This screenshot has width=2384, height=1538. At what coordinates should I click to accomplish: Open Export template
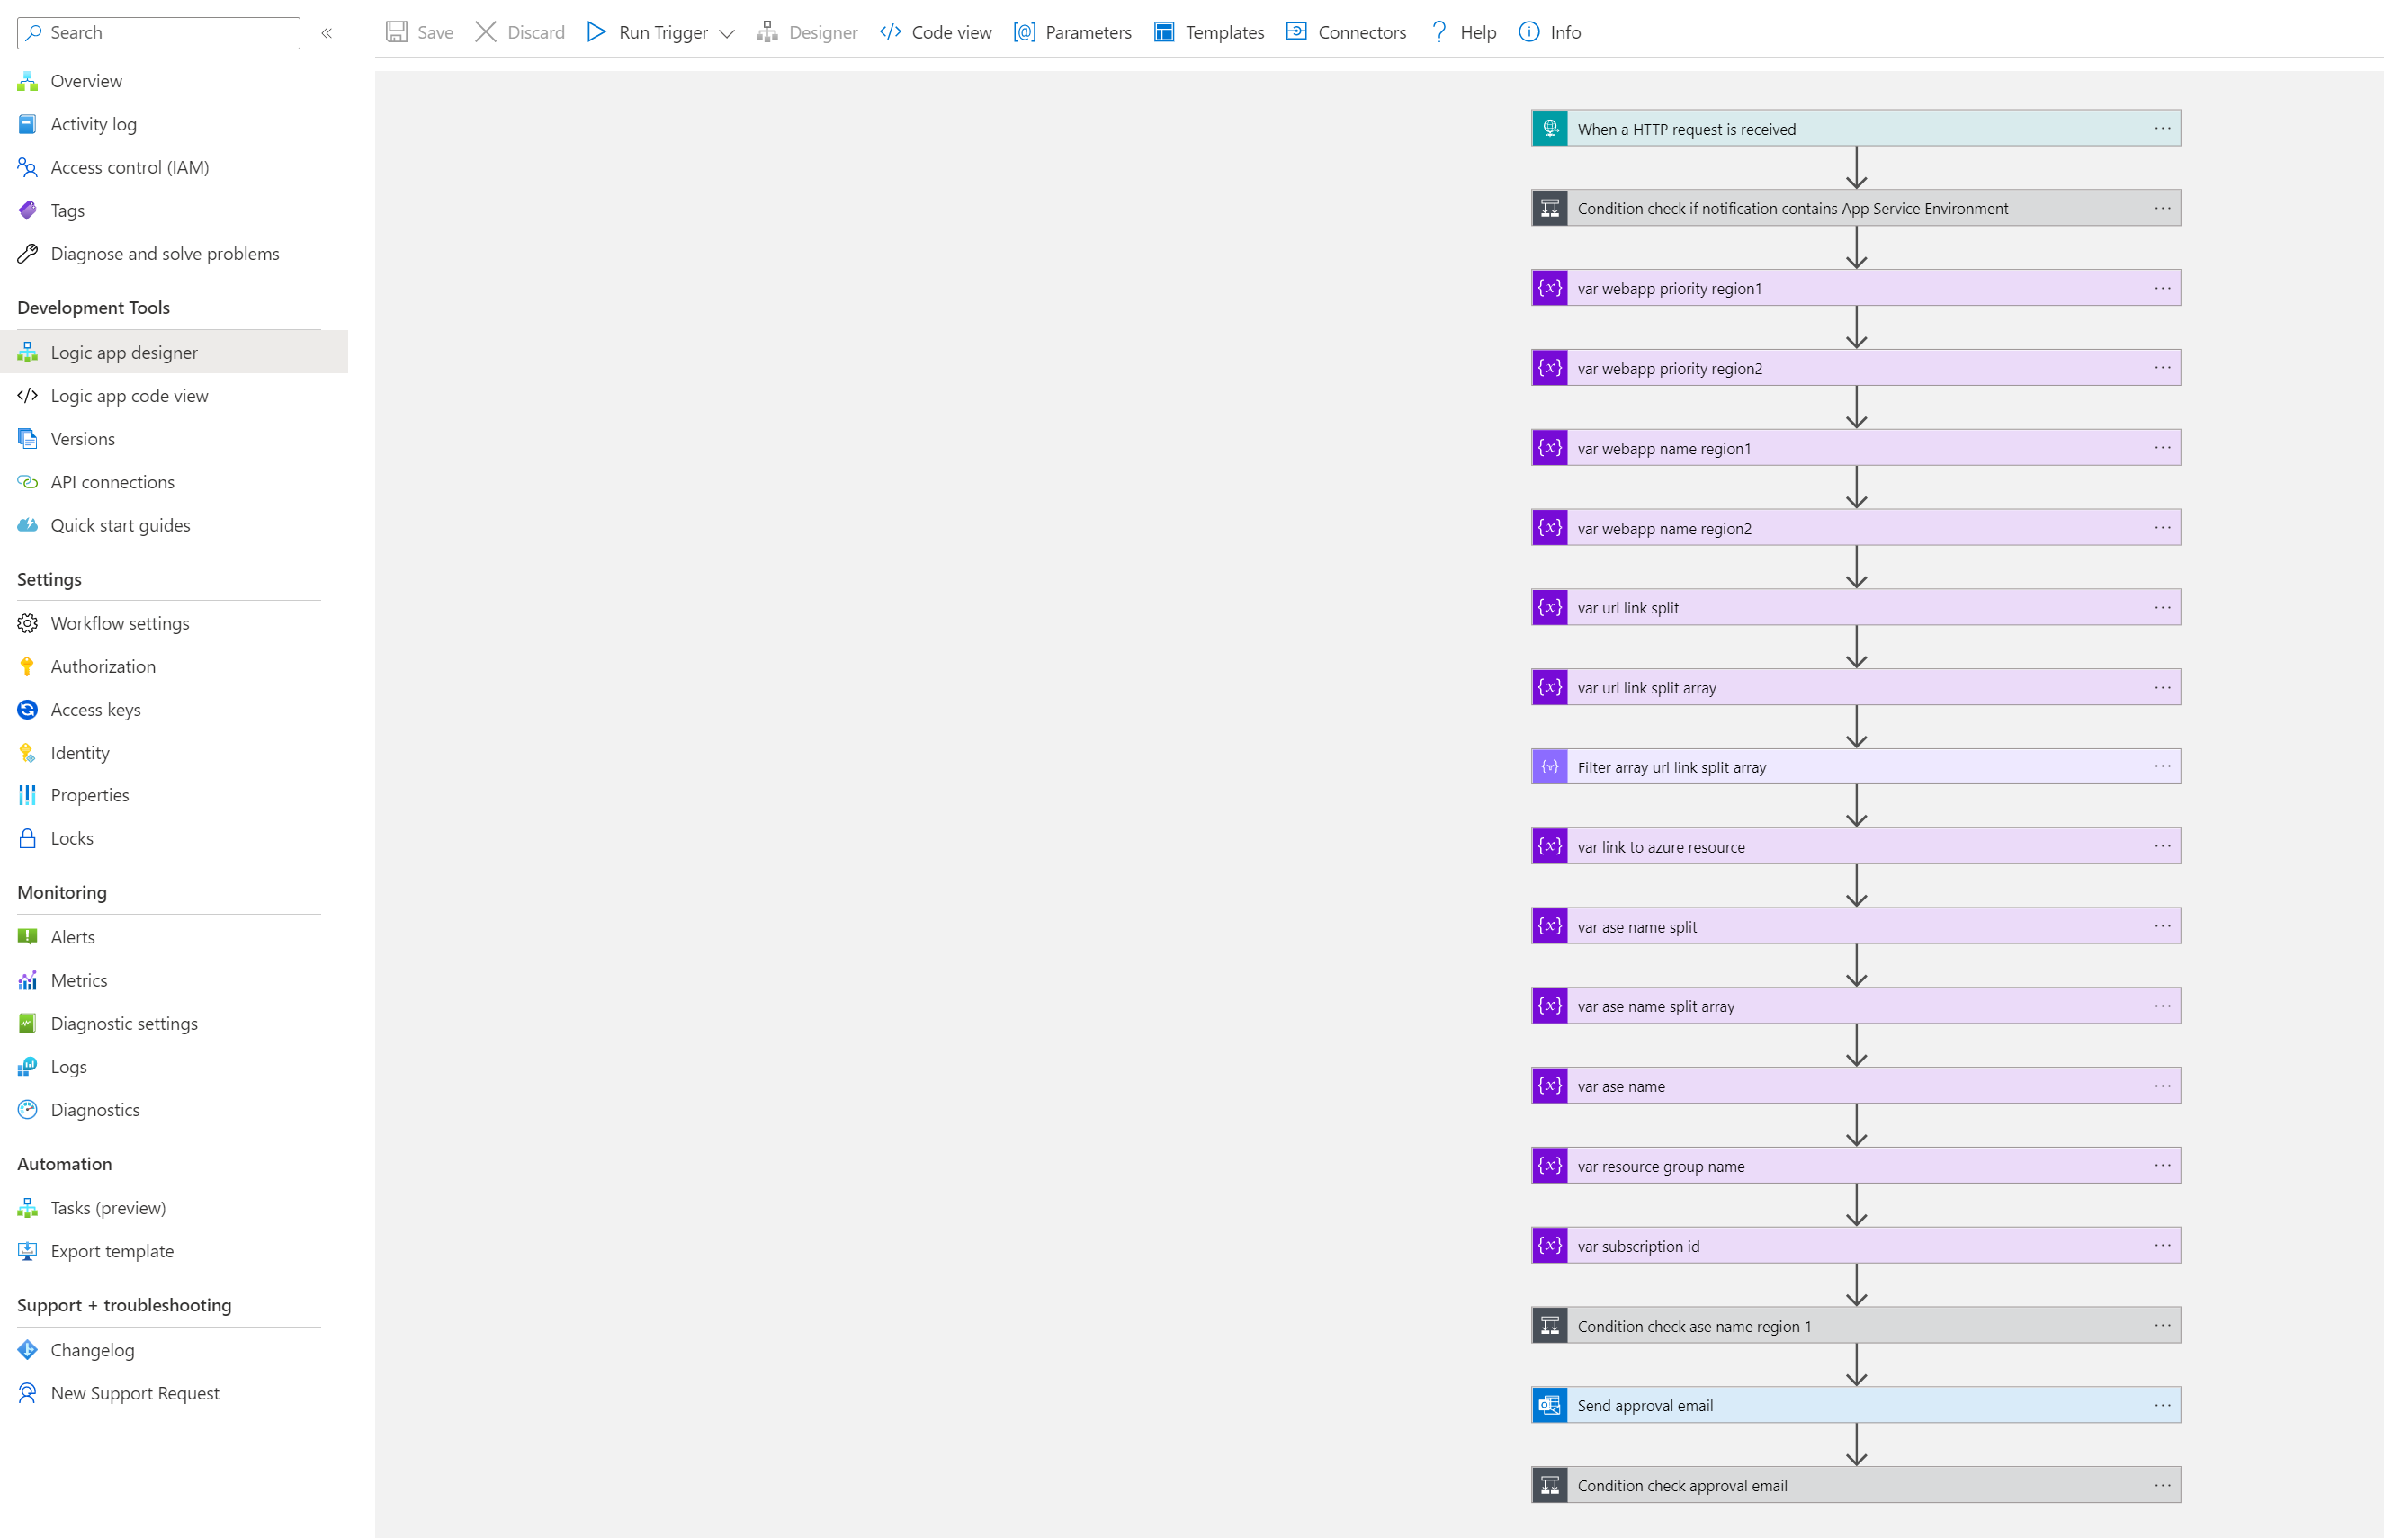pos(112,1250)
